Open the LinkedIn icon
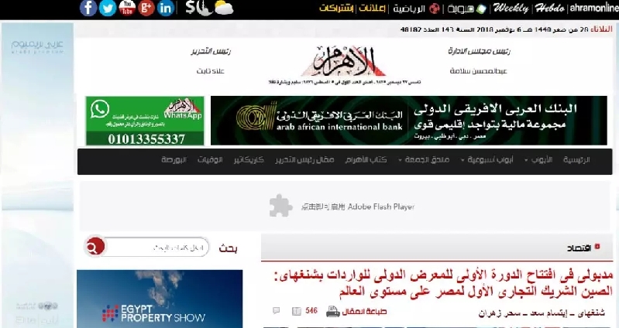Viewport: 619px width, 328px height. pyautogui.click(x=166, y=9)
